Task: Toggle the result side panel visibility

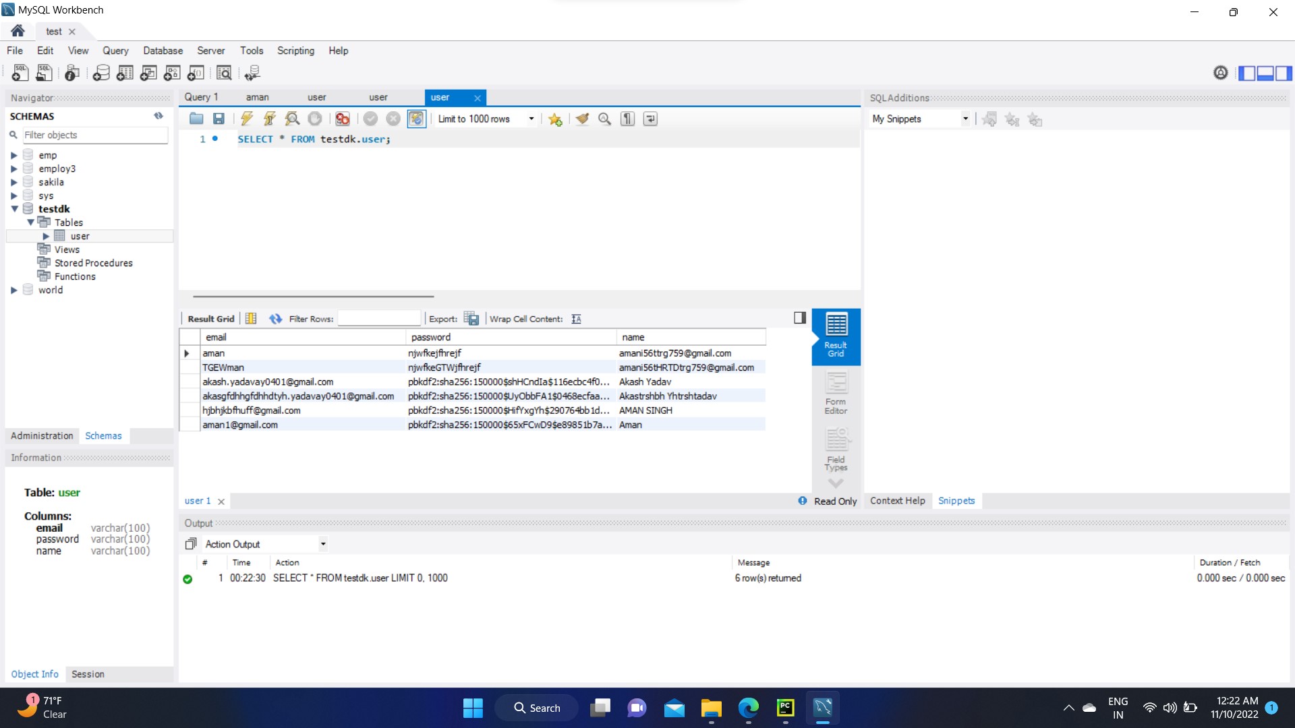Action: click(800, 317)
